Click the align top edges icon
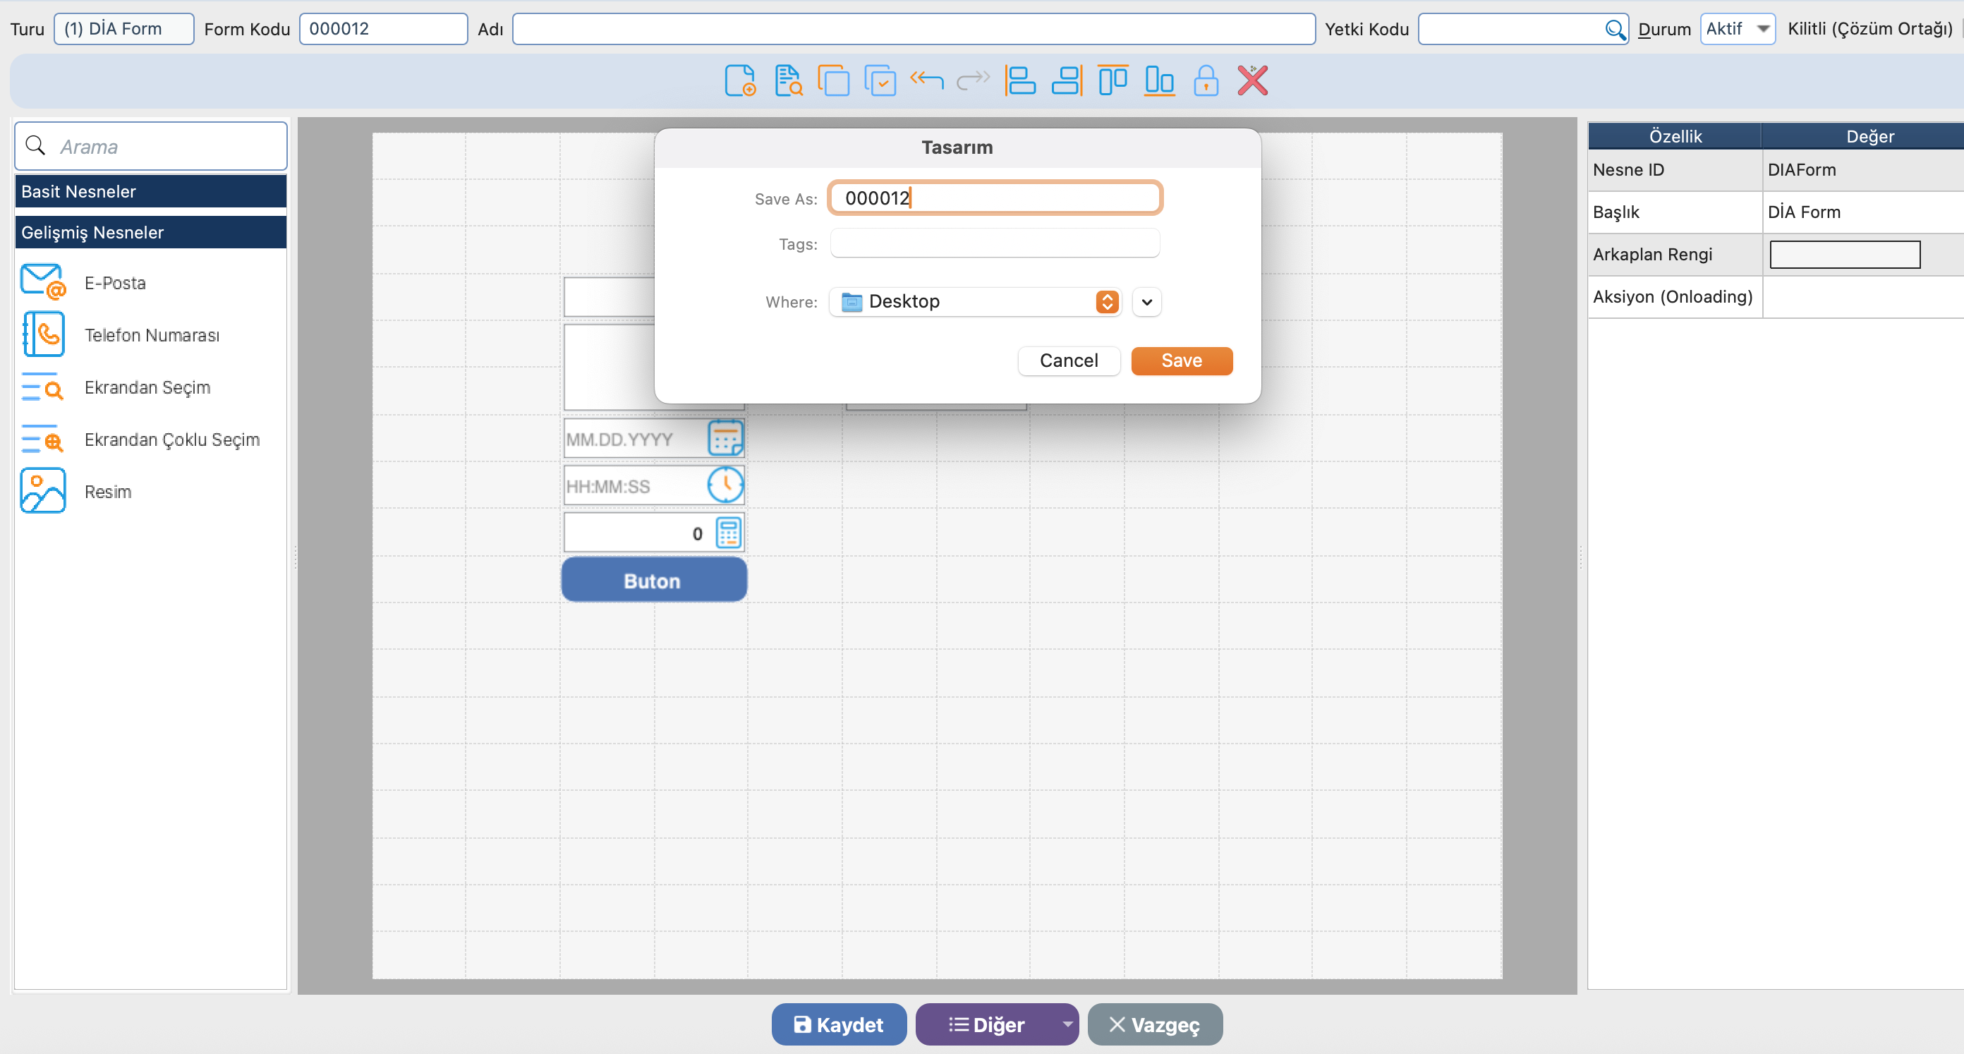Image resolution: width=1964 pixels, height=1054 pixels. click(1113, 81)
